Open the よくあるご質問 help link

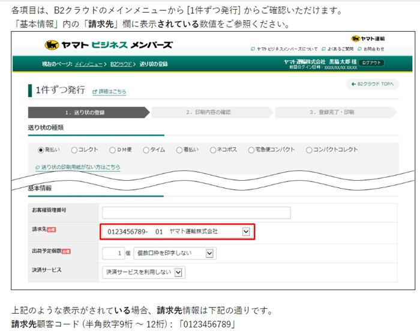[339, 49]
